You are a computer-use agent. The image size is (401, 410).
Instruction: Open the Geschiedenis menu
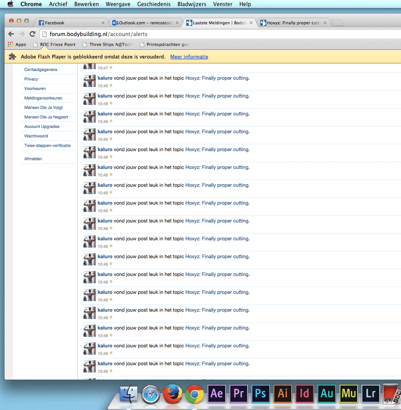(x=154, y=4)
